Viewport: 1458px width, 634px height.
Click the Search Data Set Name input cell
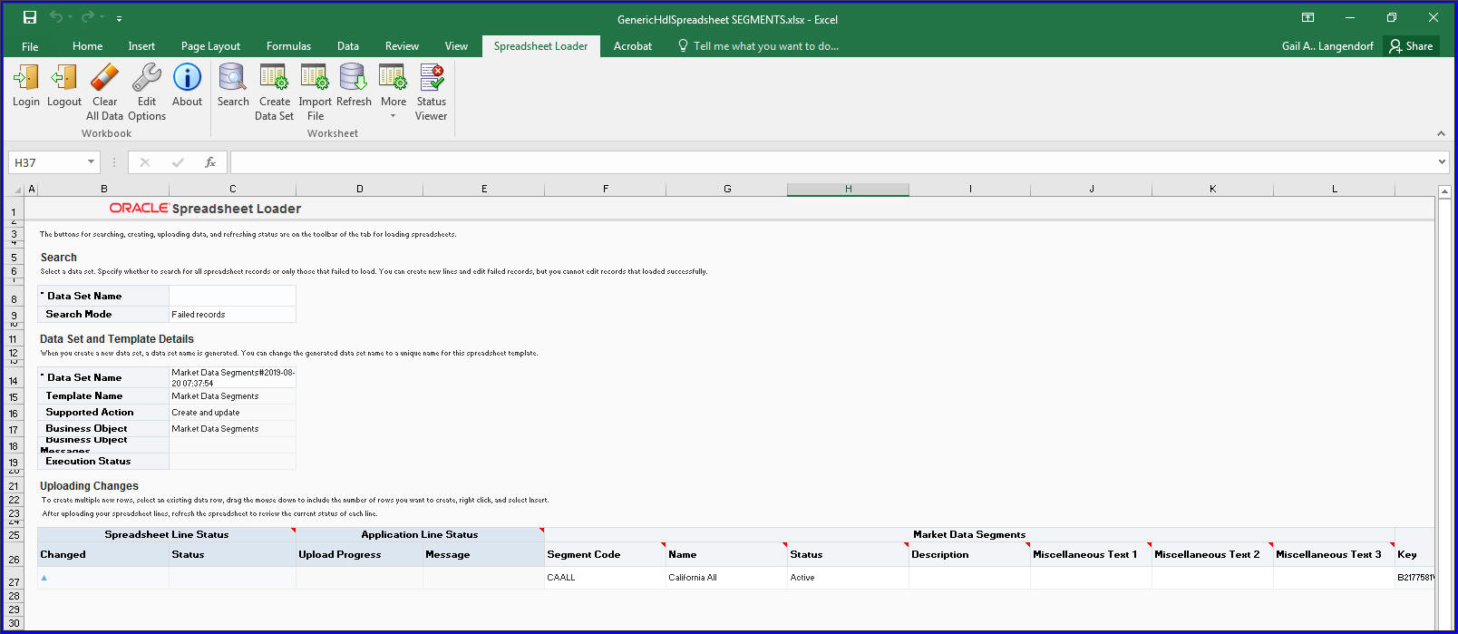click(x=232, y=296)
